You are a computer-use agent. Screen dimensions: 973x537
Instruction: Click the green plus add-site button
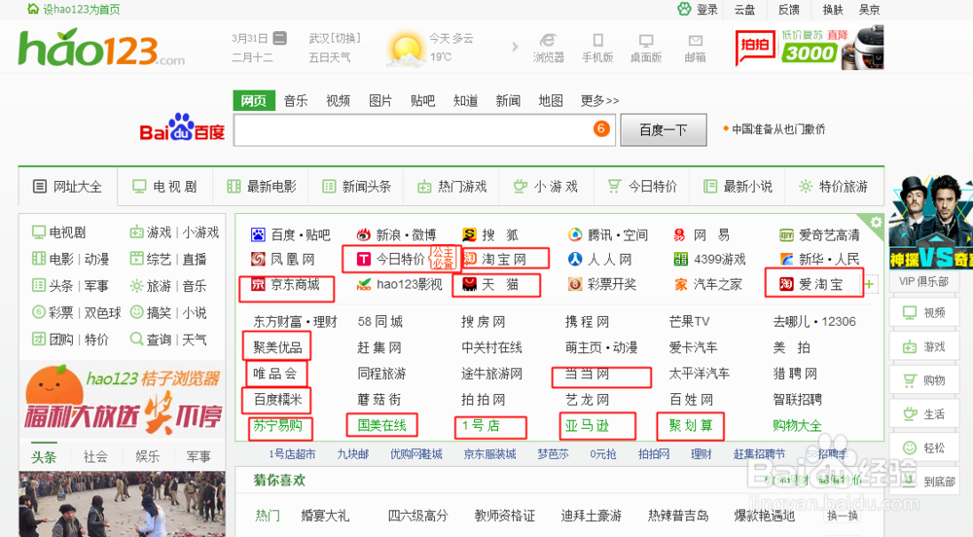869,285
